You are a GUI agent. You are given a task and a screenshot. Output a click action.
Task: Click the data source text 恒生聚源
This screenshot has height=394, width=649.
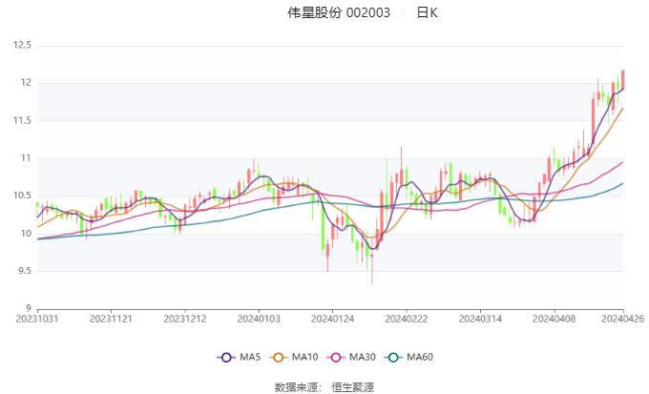tap(352, 387)
